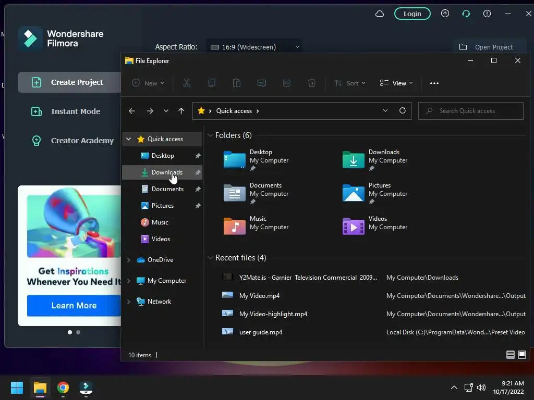Switch to large thumbnails view icon in status bar
Image resolution: width=534 pixels, height=400 pixels.
(521, 355)
